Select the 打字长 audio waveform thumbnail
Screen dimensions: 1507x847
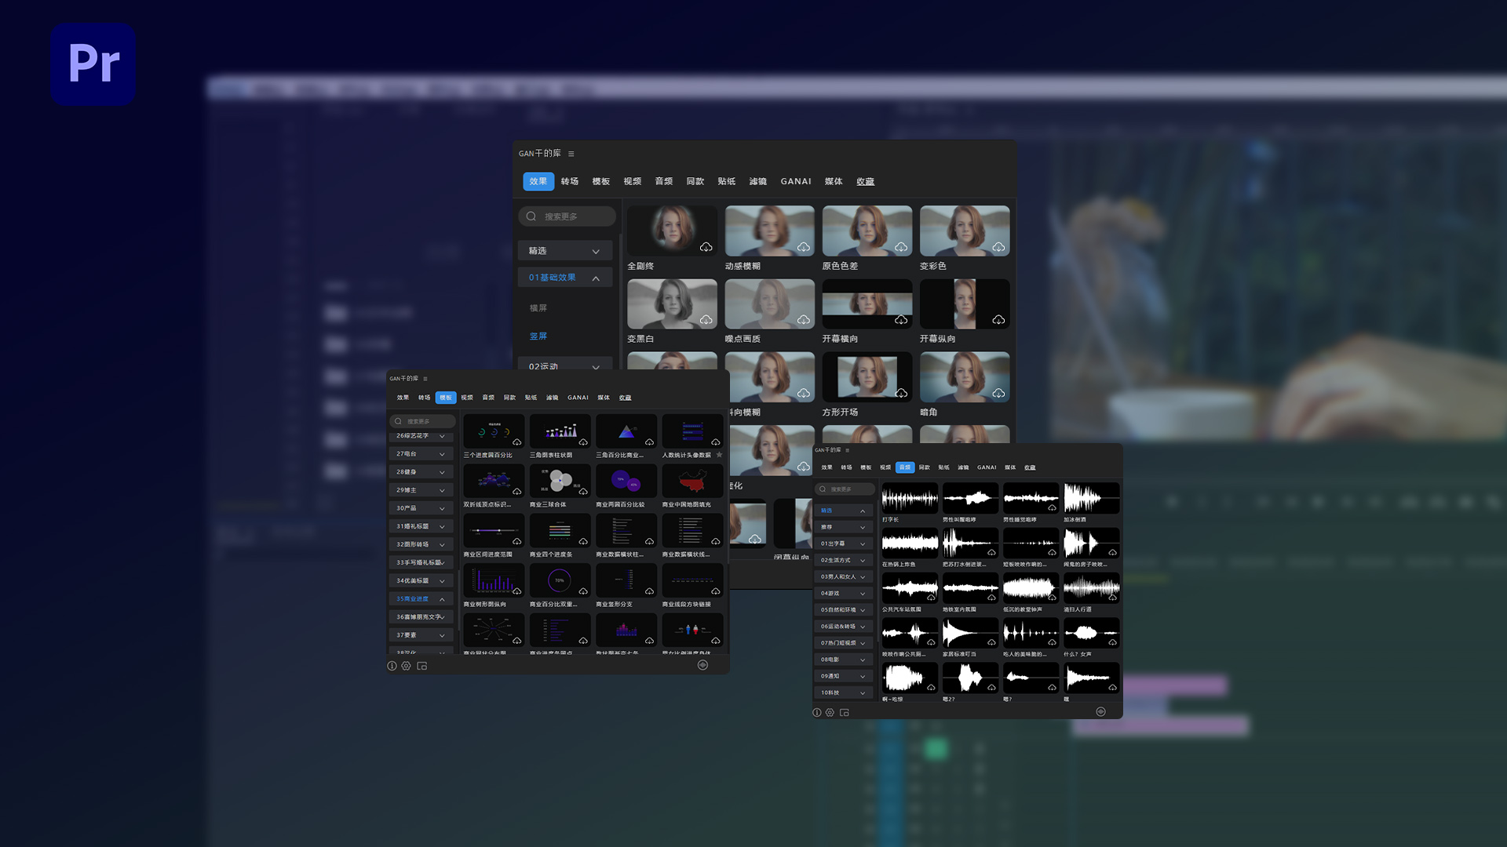pos(910,498)
